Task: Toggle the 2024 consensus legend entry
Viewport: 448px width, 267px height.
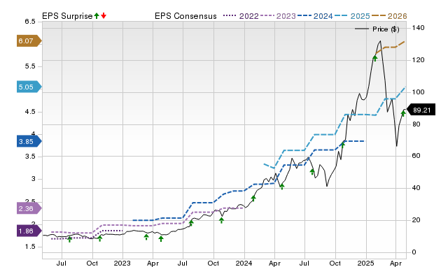Action: pos(315,16)
